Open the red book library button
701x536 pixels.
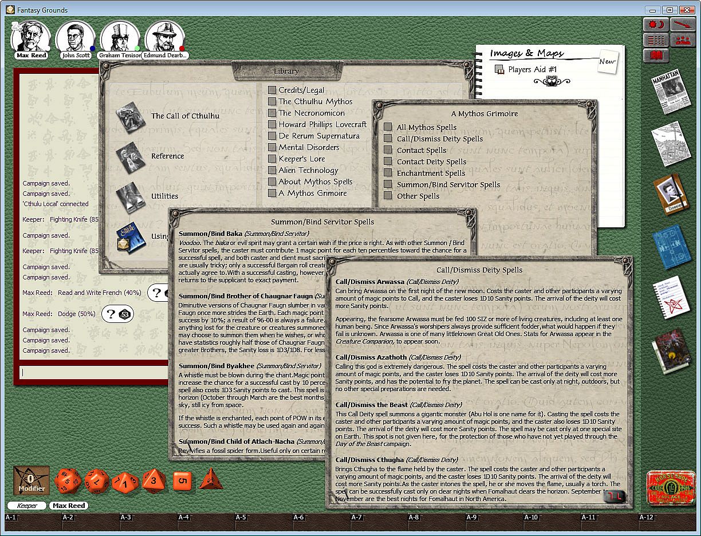pyautogui.click(x=656, y=56)
